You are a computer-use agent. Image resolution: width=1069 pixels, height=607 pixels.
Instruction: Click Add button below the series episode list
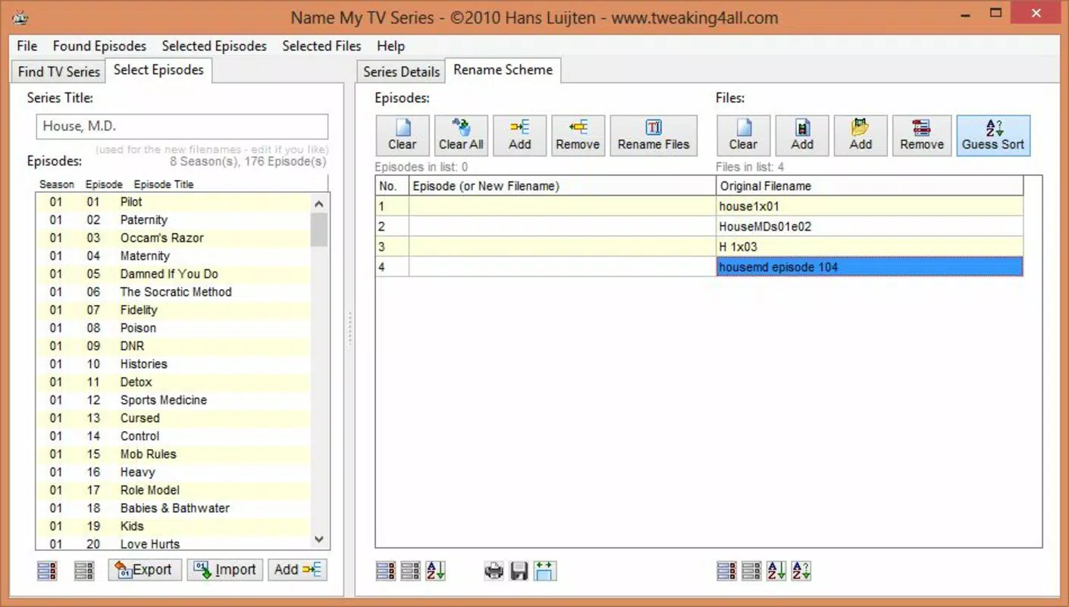[298, 570]
